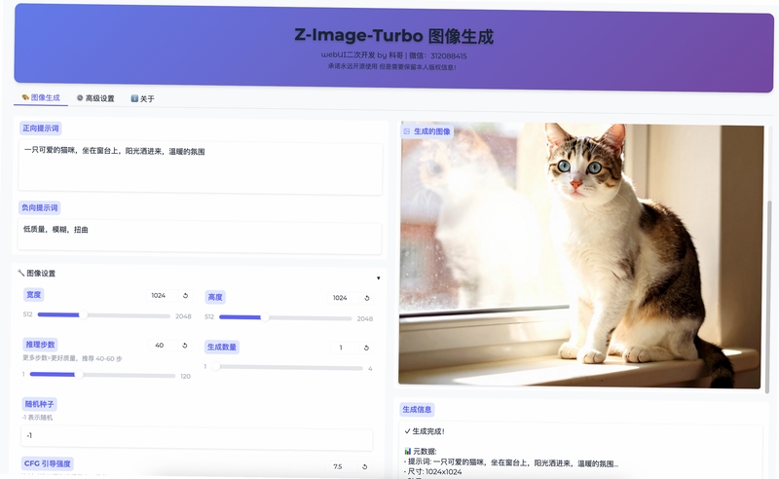This screenshot has height=479, width=779.
Task: Click the 元数据 heading text
Action: pyautogui.click(x=421, y=451)
